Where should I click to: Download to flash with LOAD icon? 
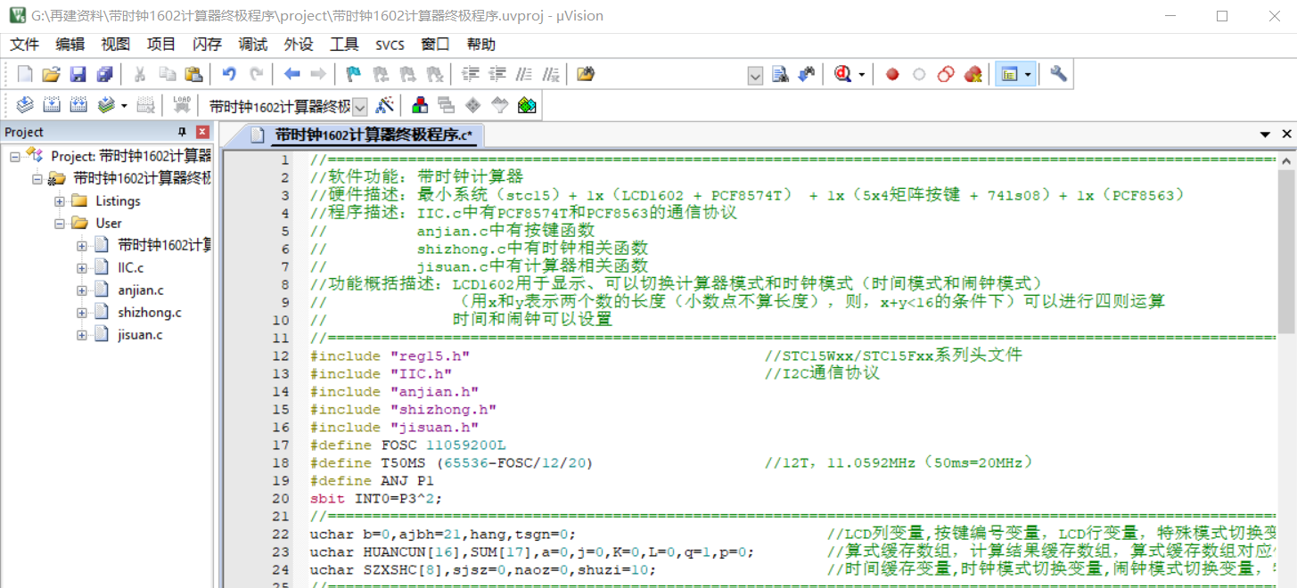click(x=182, y=105)
